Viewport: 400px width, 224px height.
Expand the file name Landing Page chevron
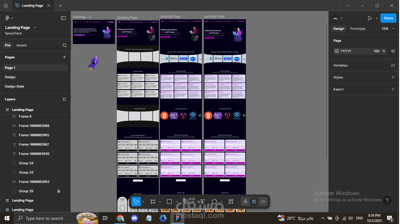35,27
